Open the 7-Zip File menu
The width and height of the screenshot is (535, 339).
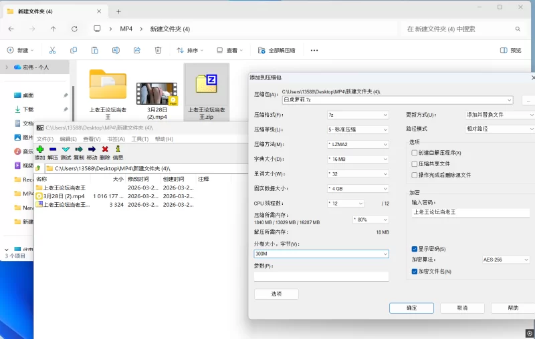(45, 139)
